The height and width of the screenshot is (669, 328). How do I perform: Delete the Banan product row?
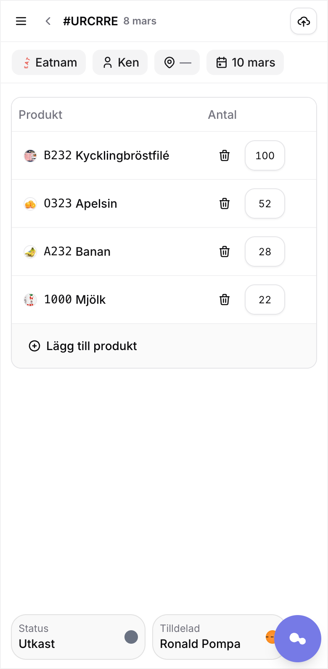(225, 252)
